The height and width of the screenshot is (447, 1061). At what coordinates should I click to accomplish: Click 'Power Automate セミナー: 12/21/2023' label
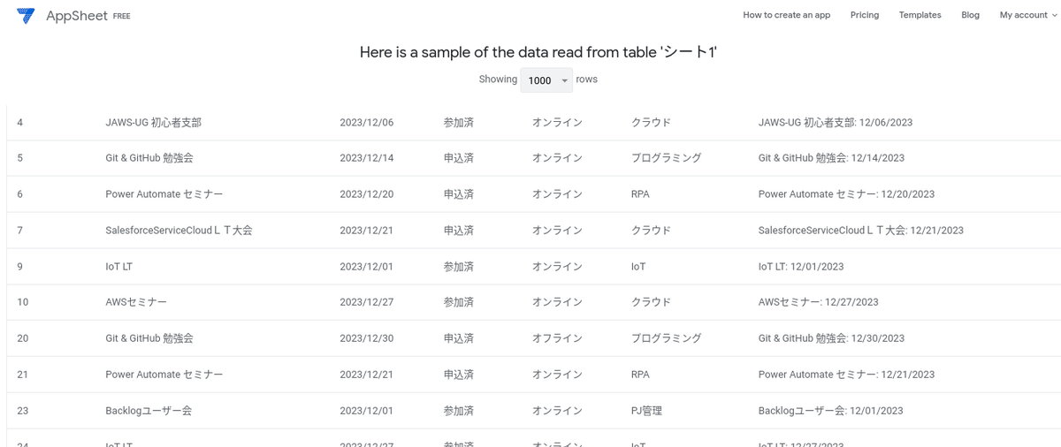(846, 375)
